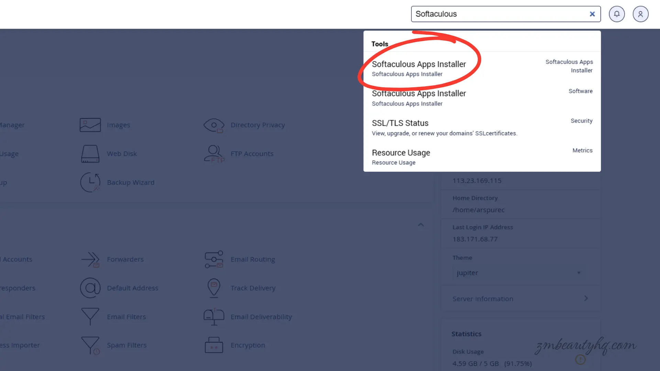Open Global Email Filters link
660x371 pixels.
(x=22, y=317)
